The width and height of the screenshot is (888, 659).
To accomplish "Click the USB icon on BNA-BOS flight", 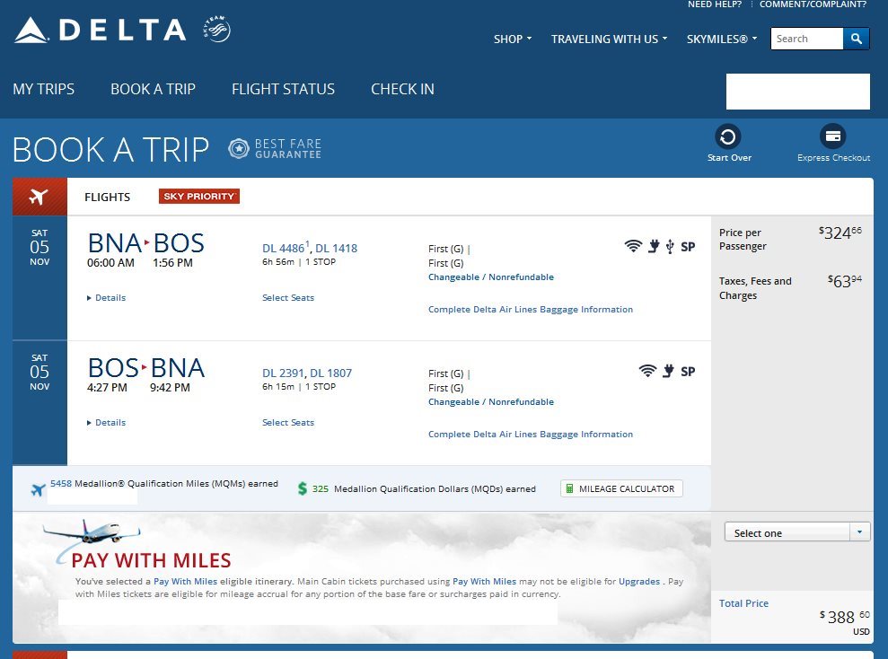I will click(x=670, y=246).
